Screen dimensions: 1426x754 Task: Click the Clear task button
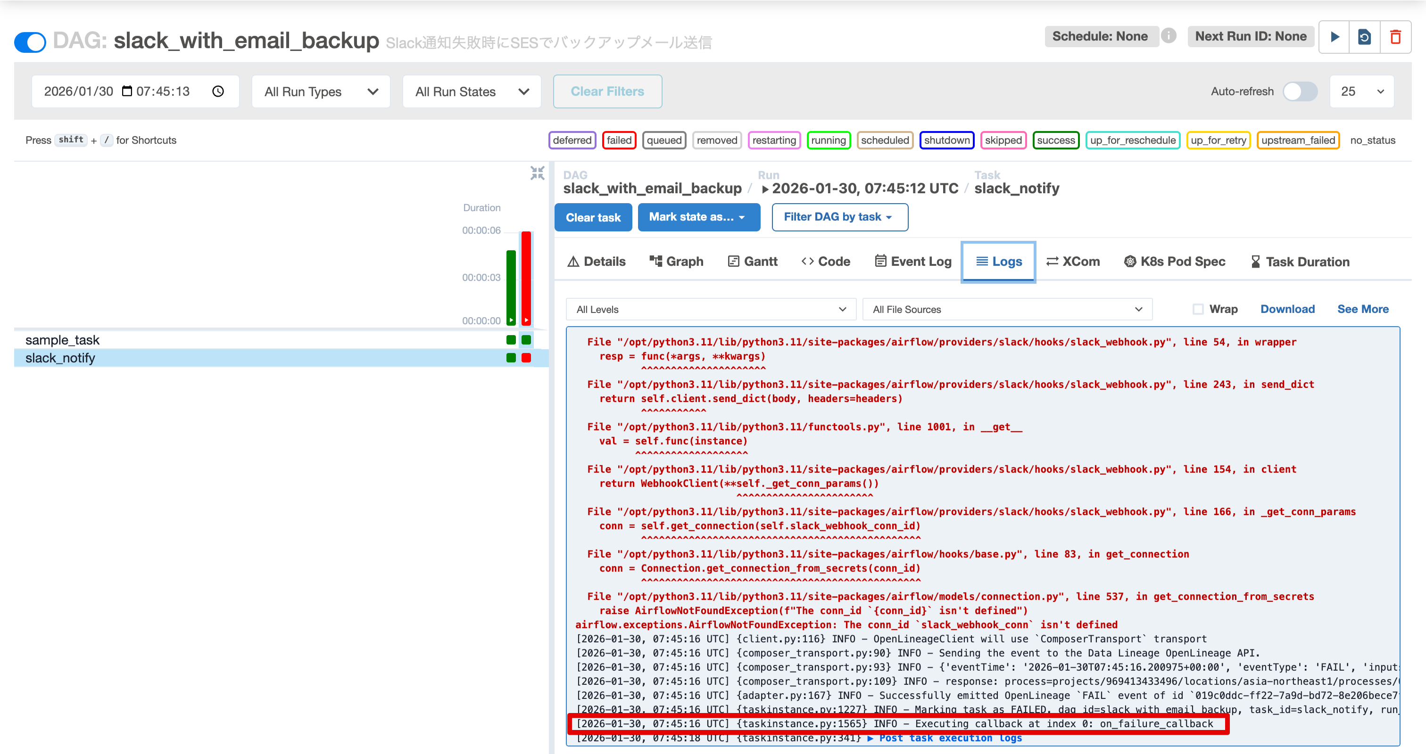pyautogui.click(x=593, y=217)
